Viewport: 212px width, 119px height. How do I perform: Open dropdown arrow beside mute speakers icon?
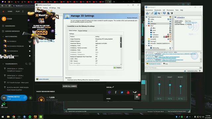tap(161, 13)
